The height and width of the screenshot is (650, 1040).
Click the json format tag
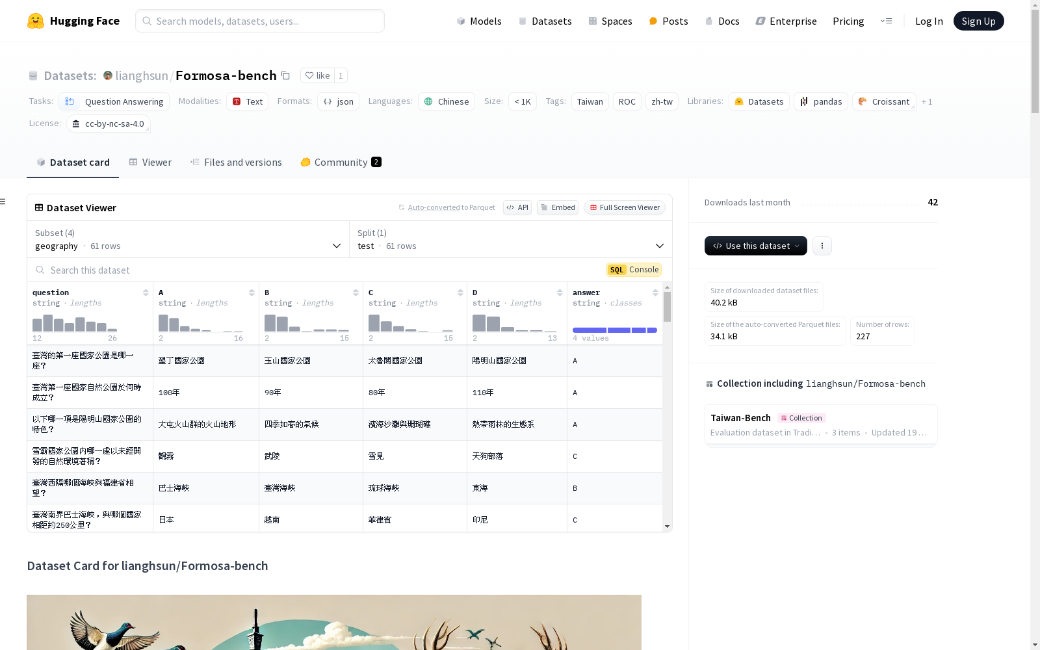click(339, 101)
